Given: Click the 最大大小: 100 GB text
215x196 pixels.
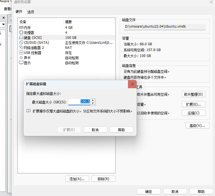Looking at the screenshot, I should (x=137, y=56).
